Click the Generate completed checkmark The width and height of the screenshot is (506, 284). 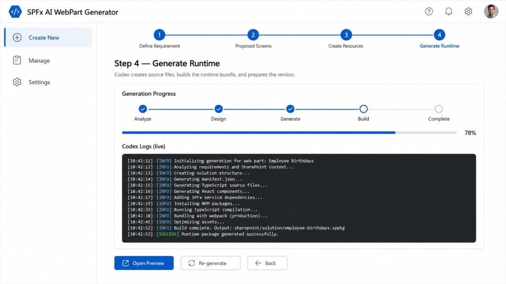pos(290,109)
